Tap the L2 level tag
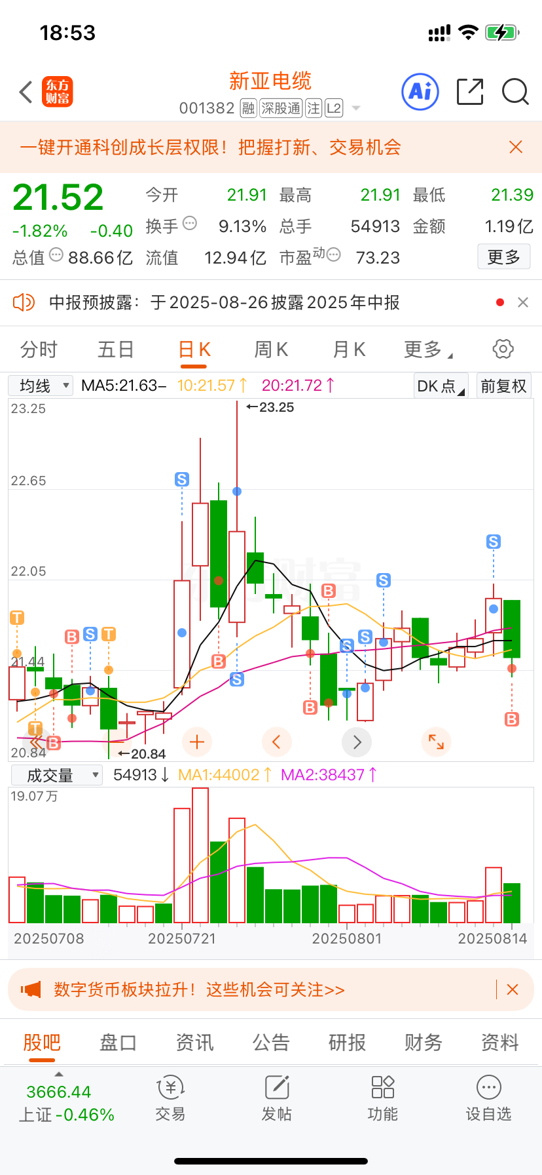 click(x=334, y=108)
